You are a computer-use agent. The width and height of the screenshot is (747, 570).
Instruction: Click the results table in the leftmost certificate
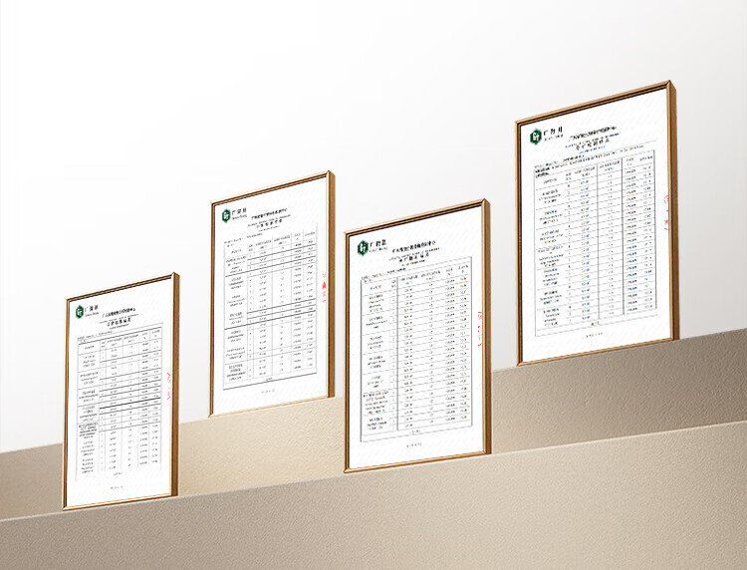[x=120, y=399]
